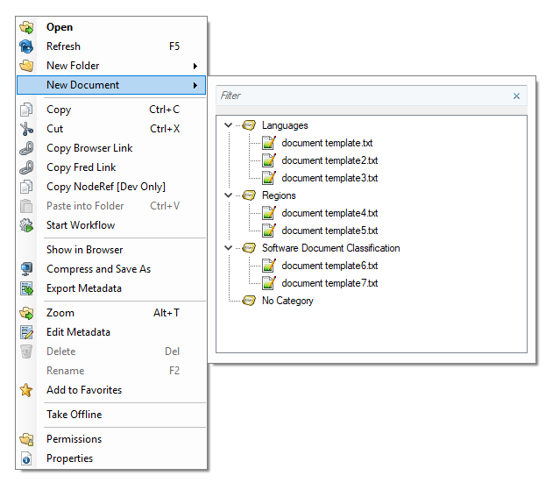The height and width of the screenshot is (497, 560).
Task: Select document template3.txt
Action: click(330, 178)
